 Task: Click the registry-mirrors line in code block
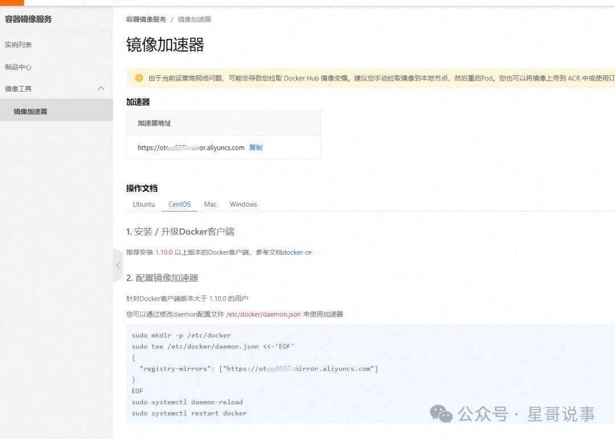click(259, 369)
